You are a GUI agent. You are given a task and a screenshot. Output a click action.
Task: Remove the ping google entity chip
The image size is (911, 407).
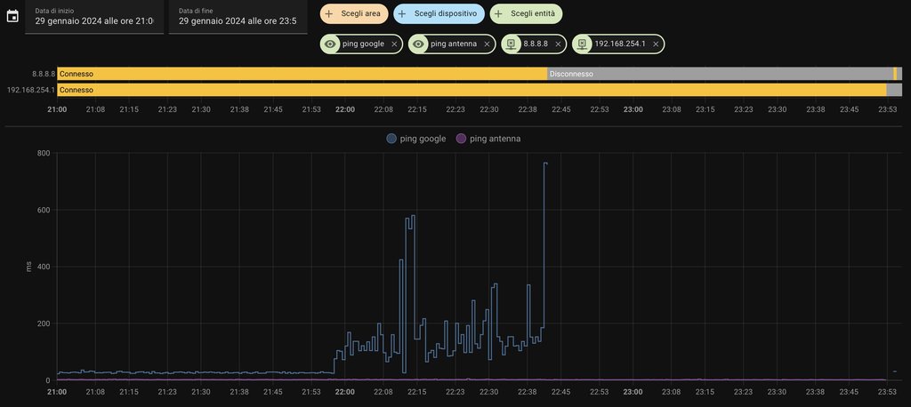(x=394, y=44)
